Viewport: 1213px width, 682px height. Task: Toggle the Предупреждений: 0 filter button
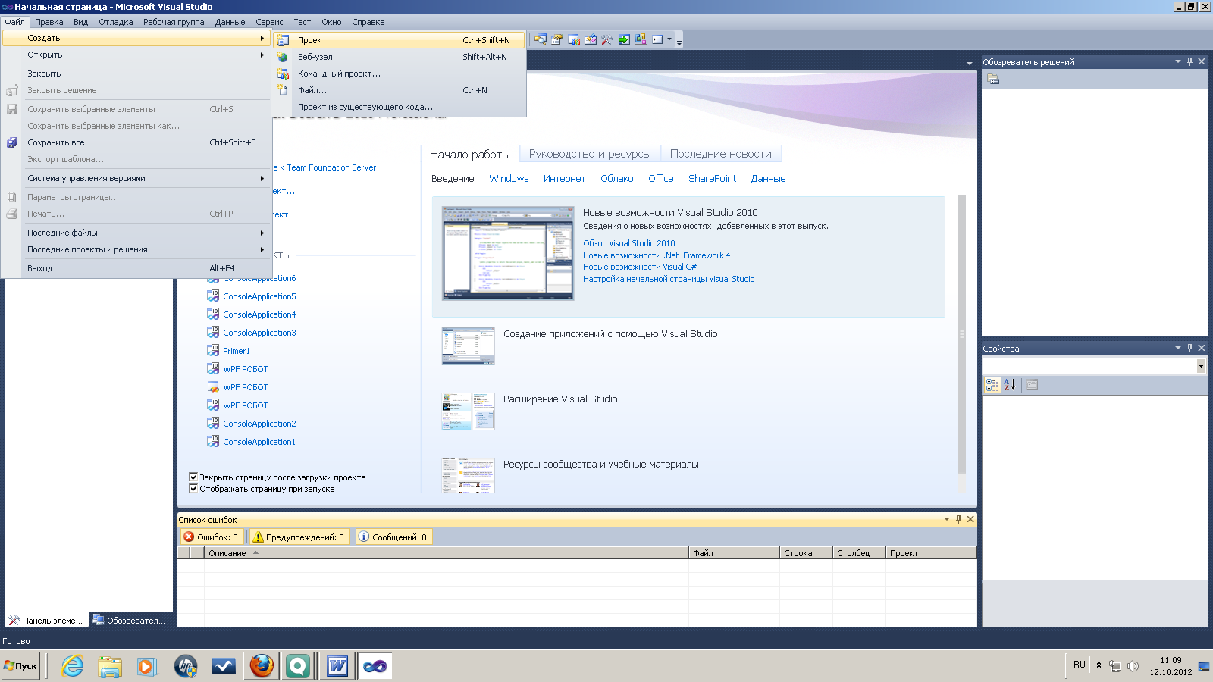pos(299,537)
